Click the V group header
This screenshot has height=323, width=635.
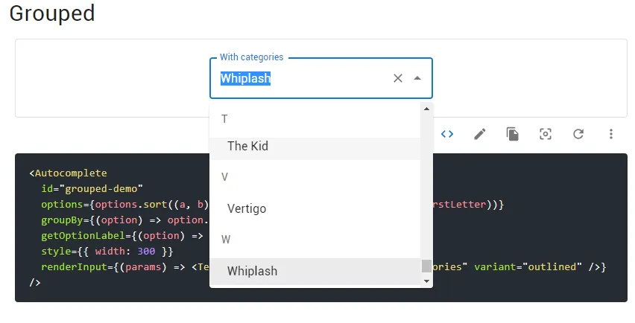224,177
